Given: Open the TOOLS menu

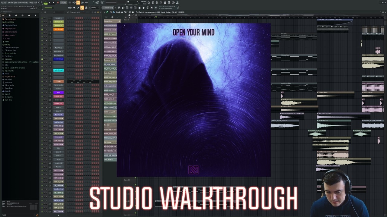Looking at the screenshot, I should pyautogui.click(x=31, y=2).
